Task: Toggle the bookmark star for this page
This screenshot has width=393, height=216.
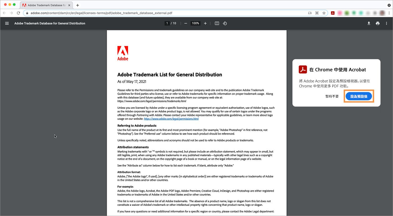Action: pos(324,13)
